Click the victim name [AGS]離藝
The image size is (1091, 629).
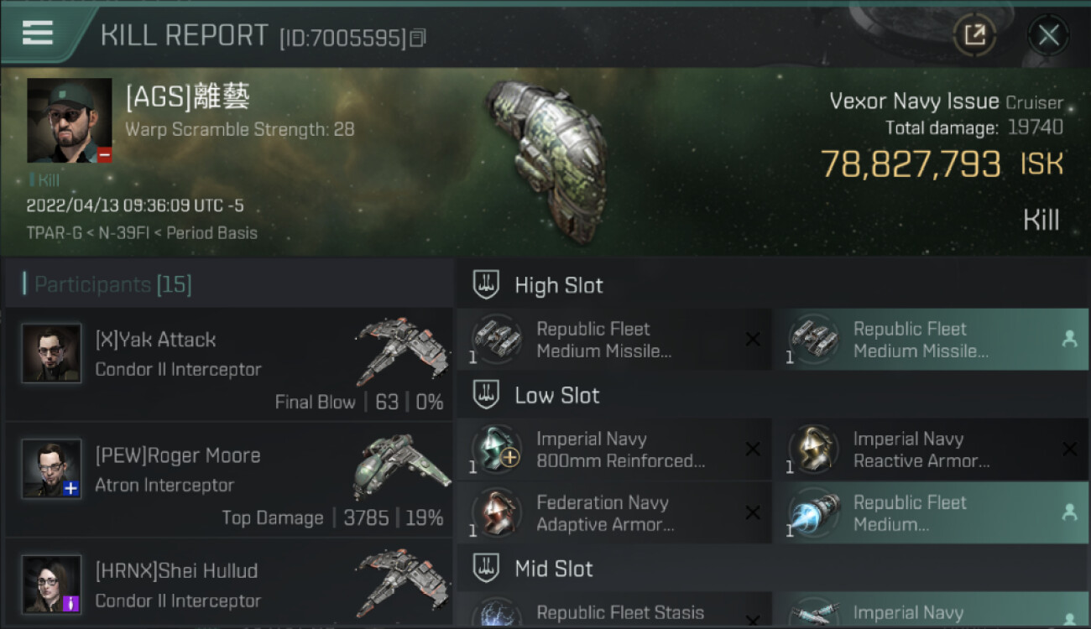[188, 97]
